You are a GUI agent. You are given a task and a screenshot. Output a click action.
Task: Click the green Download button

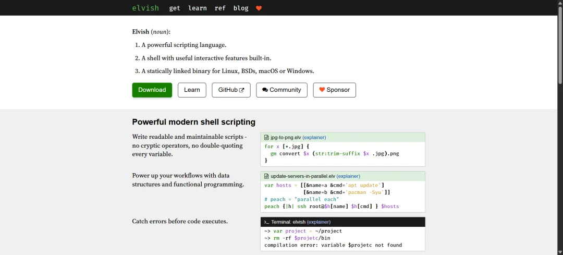152,90
